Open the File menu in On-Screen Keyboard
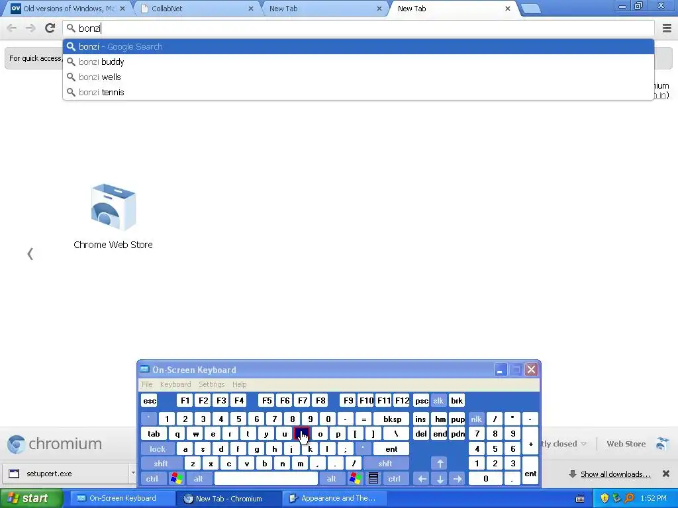The width and height of the screenshot is (678, 508). [x=148, y=384]
